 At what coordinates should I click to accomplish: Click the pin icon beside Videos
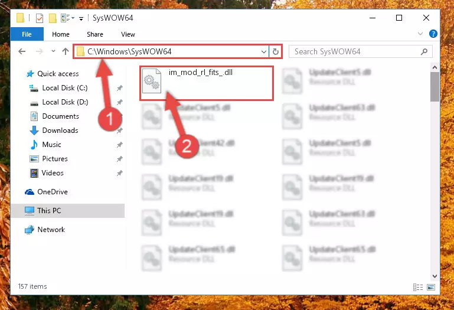(119, 173)
